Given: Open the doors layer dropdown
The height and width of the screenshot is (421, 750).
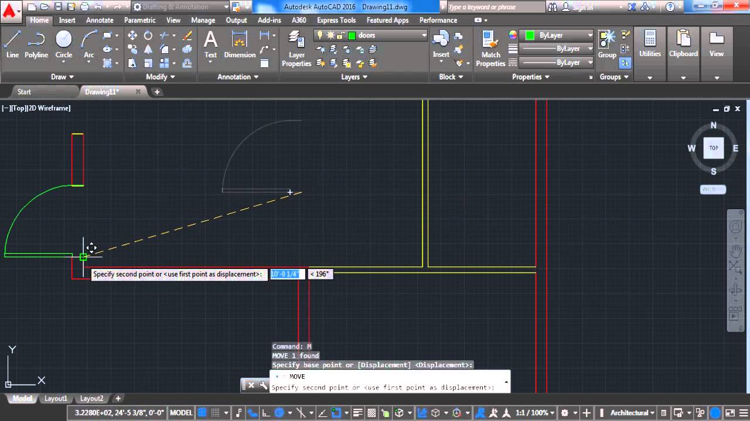Looking at the screenshot, I should pos(371,35).
